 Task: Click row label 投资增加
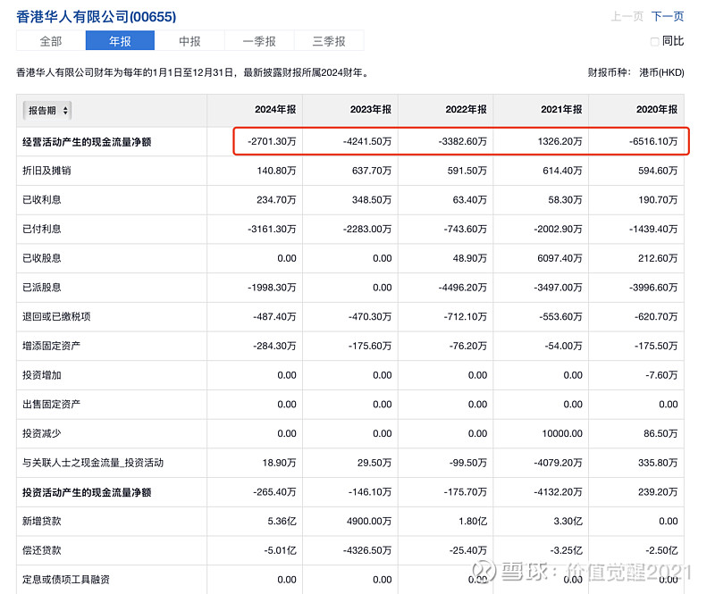click(41, 375)
